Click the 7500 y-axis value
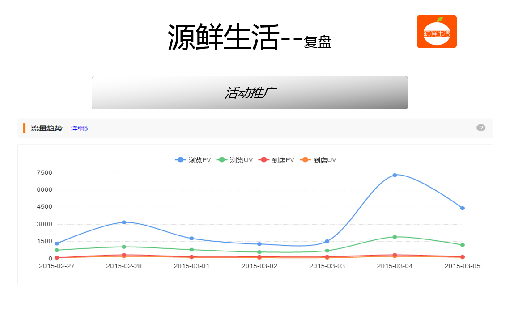 (x=45, y=173)
